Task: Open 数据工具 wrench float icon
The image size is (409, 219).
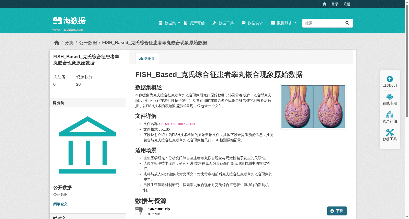Action: (x=390, y=133)
